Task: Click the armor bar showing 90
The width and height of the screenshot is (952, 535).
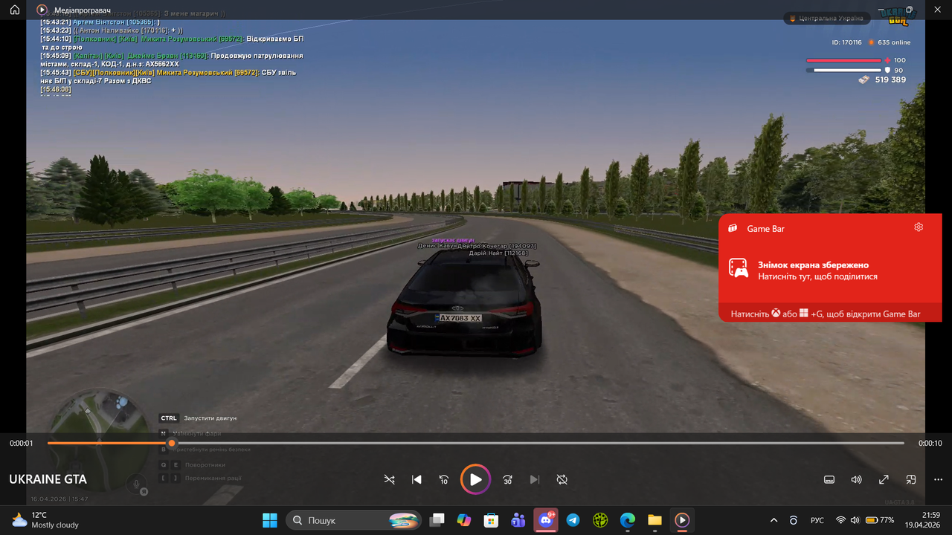Action: tap(843, 70)
